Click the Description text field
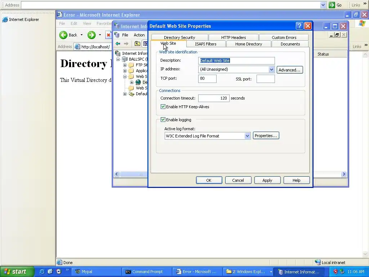This screenshot has width=369, height=277. coord(236,61)
